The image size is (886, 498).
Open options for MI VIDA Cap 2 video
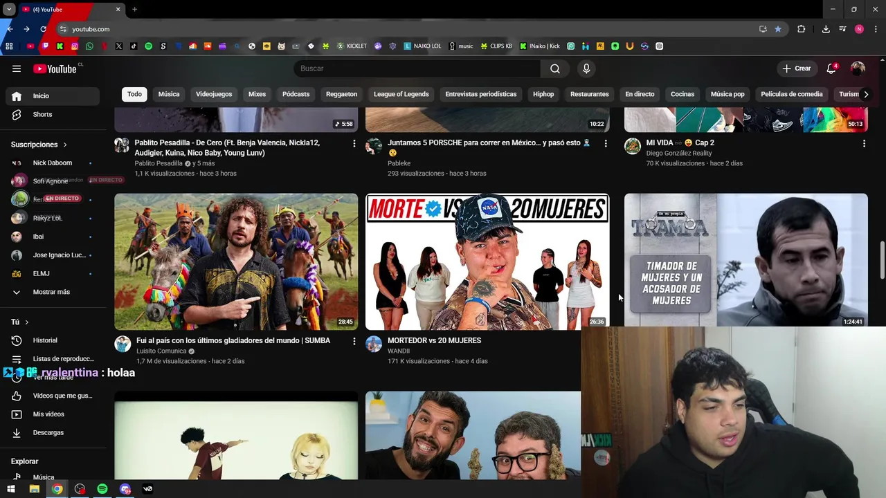click(x=864, y=143)
